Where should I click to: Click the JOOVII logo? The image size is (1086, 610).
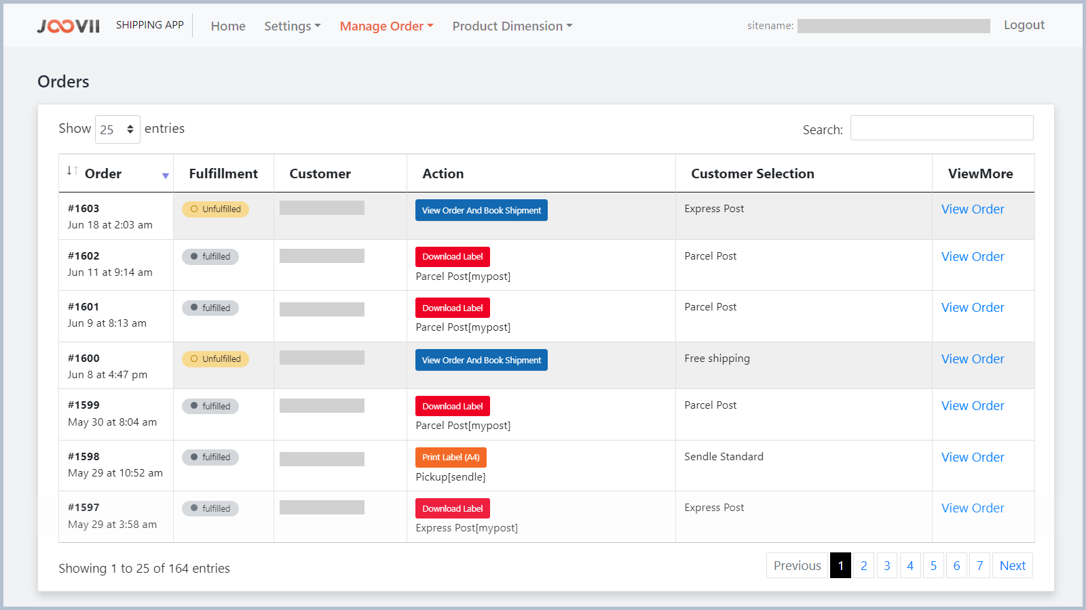tap(67, 25)
